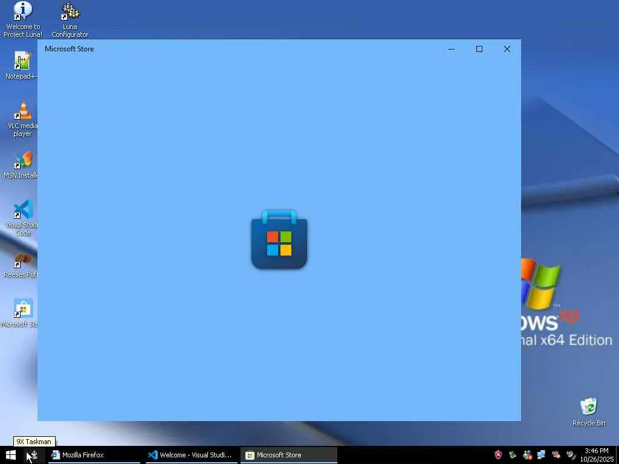Image resolution: width=619 pixels, height=464 pixels.
Task: Switch to the Mozilla Firefox taskbar button
Action: tap(94, 455)
